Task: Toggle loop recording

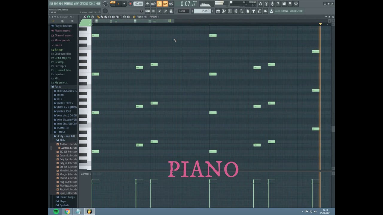Action: click(171, 4)
